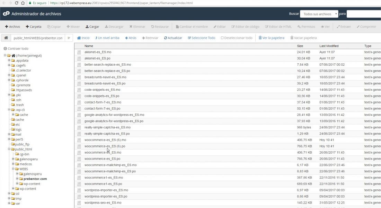The width and height of the screenshot is (381, 208).
Task: Click the search text field after para
Action: pyautogui.click(x=364, y=14)
